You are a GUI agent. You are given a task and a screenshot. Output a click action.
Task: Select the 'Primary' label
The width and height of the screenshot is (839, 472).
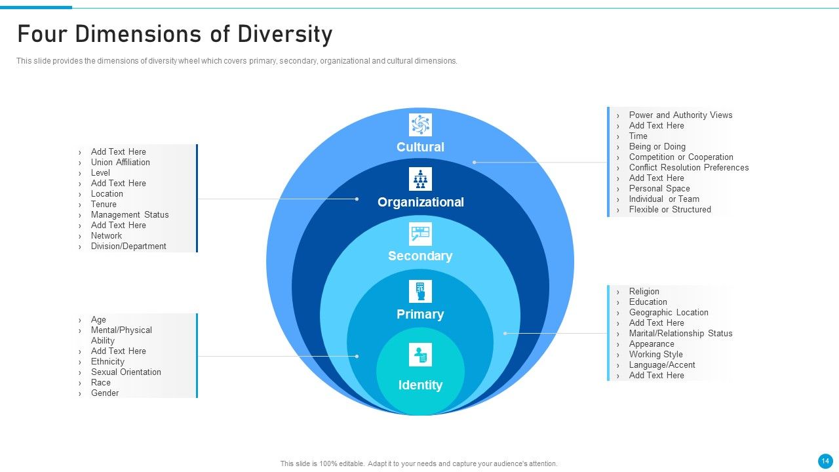420,315
